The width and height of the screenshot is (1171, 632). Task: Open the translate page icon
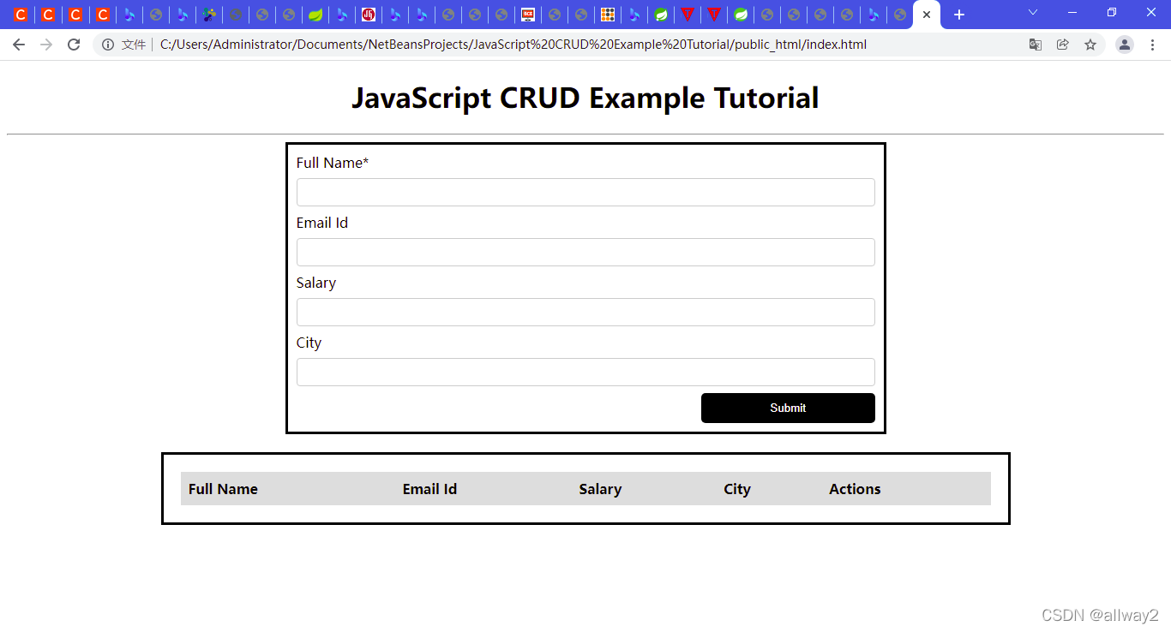pyautogui.click(x=1036, y=45)
